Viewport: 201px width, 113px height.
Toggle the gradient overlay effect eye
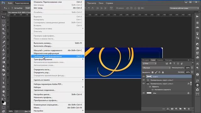pos(153,90)
